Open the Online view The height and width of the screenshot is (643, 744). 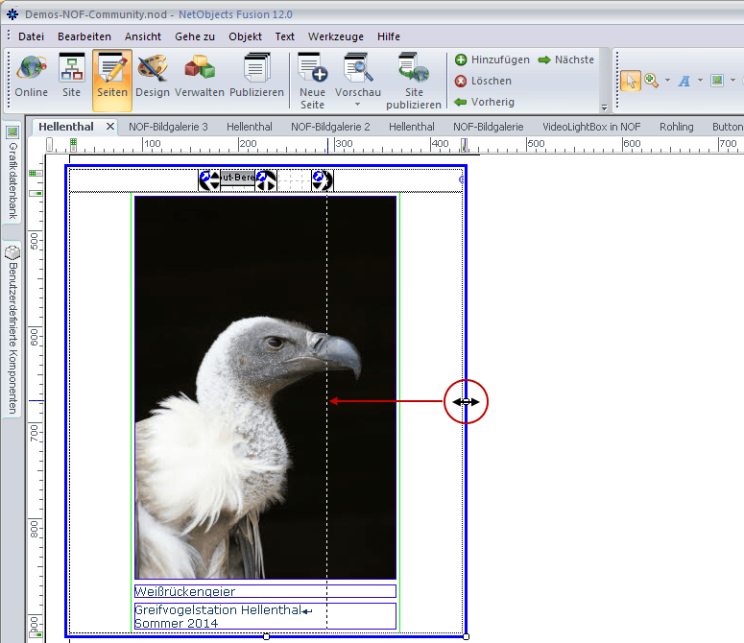31,77
